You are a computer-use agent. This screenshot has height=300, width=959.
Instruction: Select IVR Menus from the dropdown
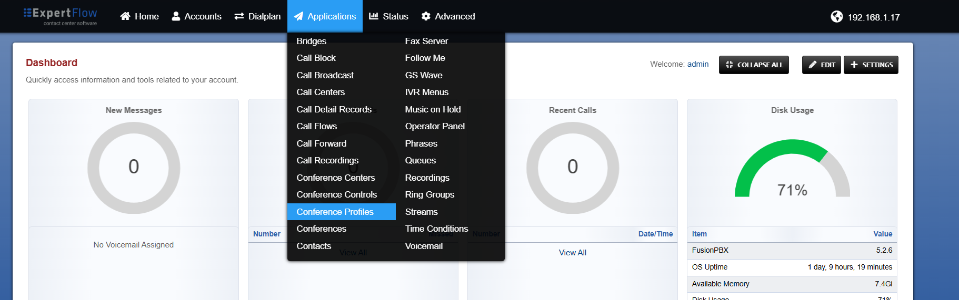coord(427,92)
